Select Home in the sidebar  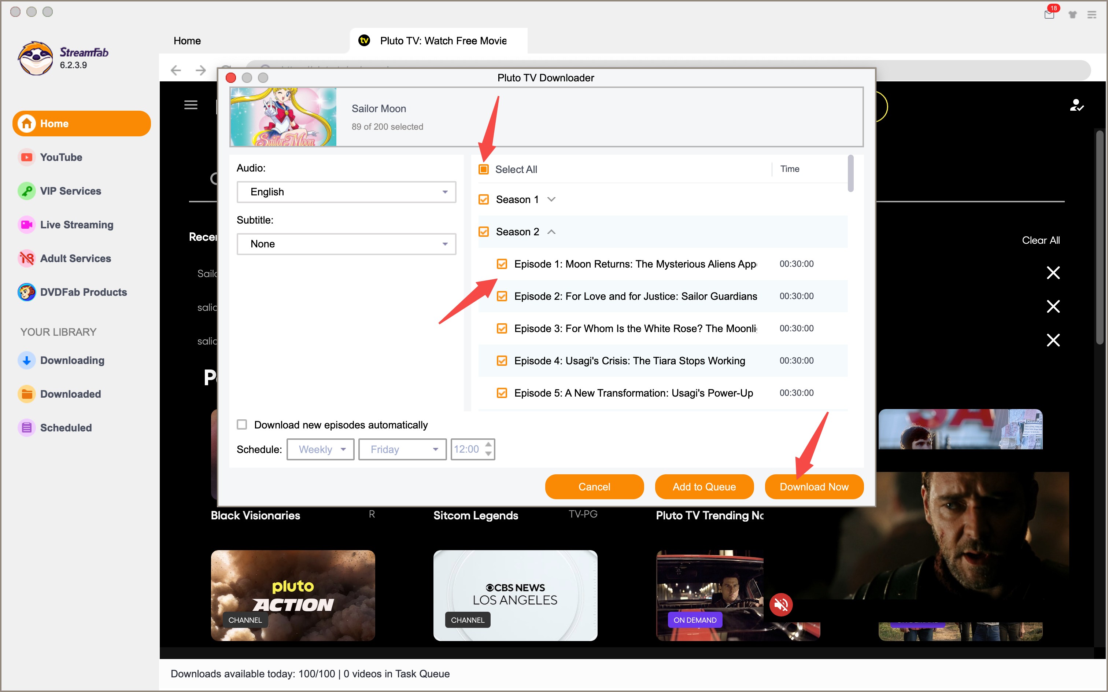pos(82,124)
